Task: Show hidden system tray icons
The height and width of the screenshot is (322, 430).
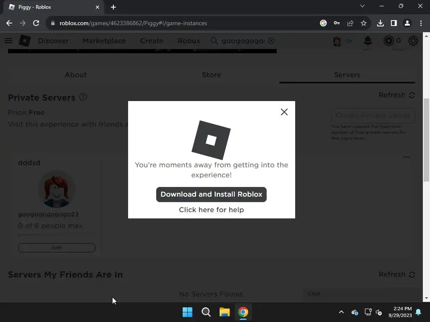Action: coord(341,312)
